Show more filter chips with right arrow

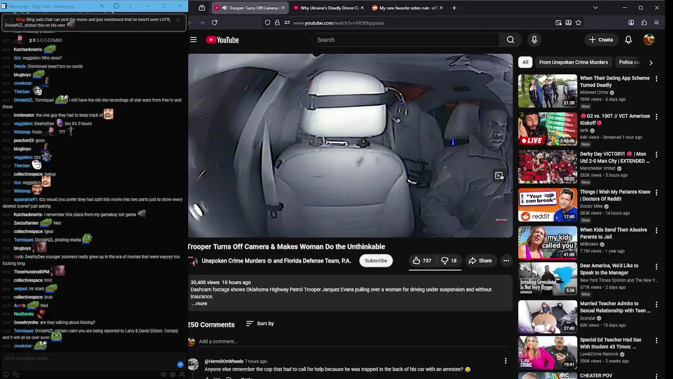pos(651,62)
